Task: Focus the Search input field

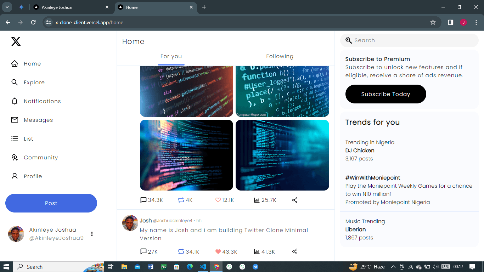Action: (409, 40)
